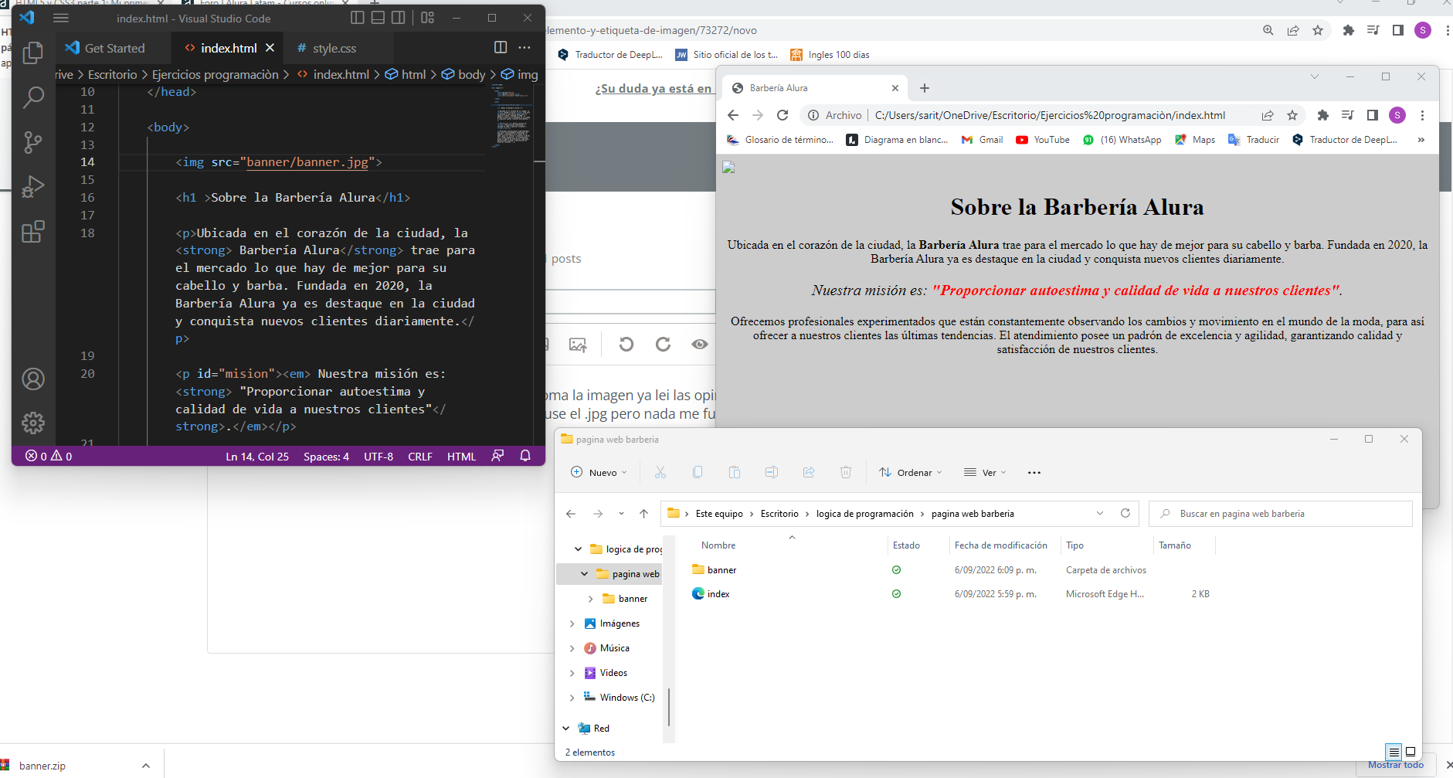Open Manage gear in VS Code
The height and width of the screenshot is (778, 1453).
point(32,423)
